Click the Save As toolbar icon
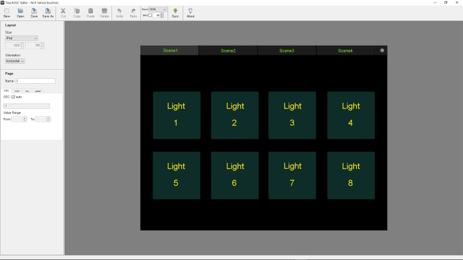The height and width of the screenshot is (260, 463). (48, 12)
